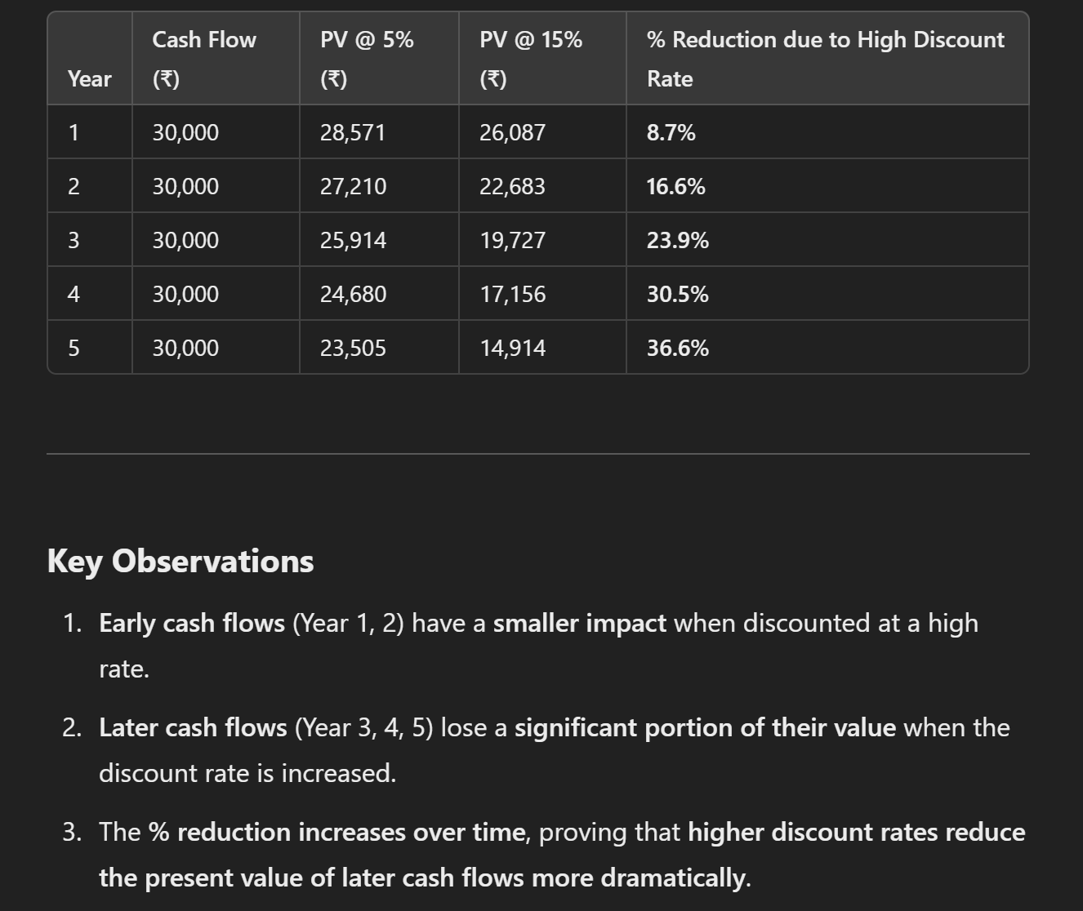Click the Cash Flow (₹) column header
Image resolution: width=1083 pixels, height=911 pixels.
pyautogui.click(x=203, y=59)
